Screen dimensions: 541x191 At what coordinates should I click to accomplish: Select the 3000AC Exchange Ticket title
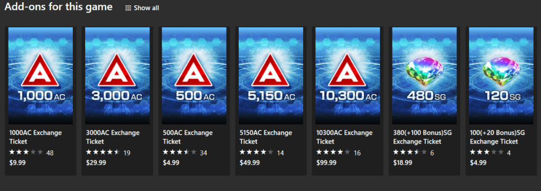[113, 137]
